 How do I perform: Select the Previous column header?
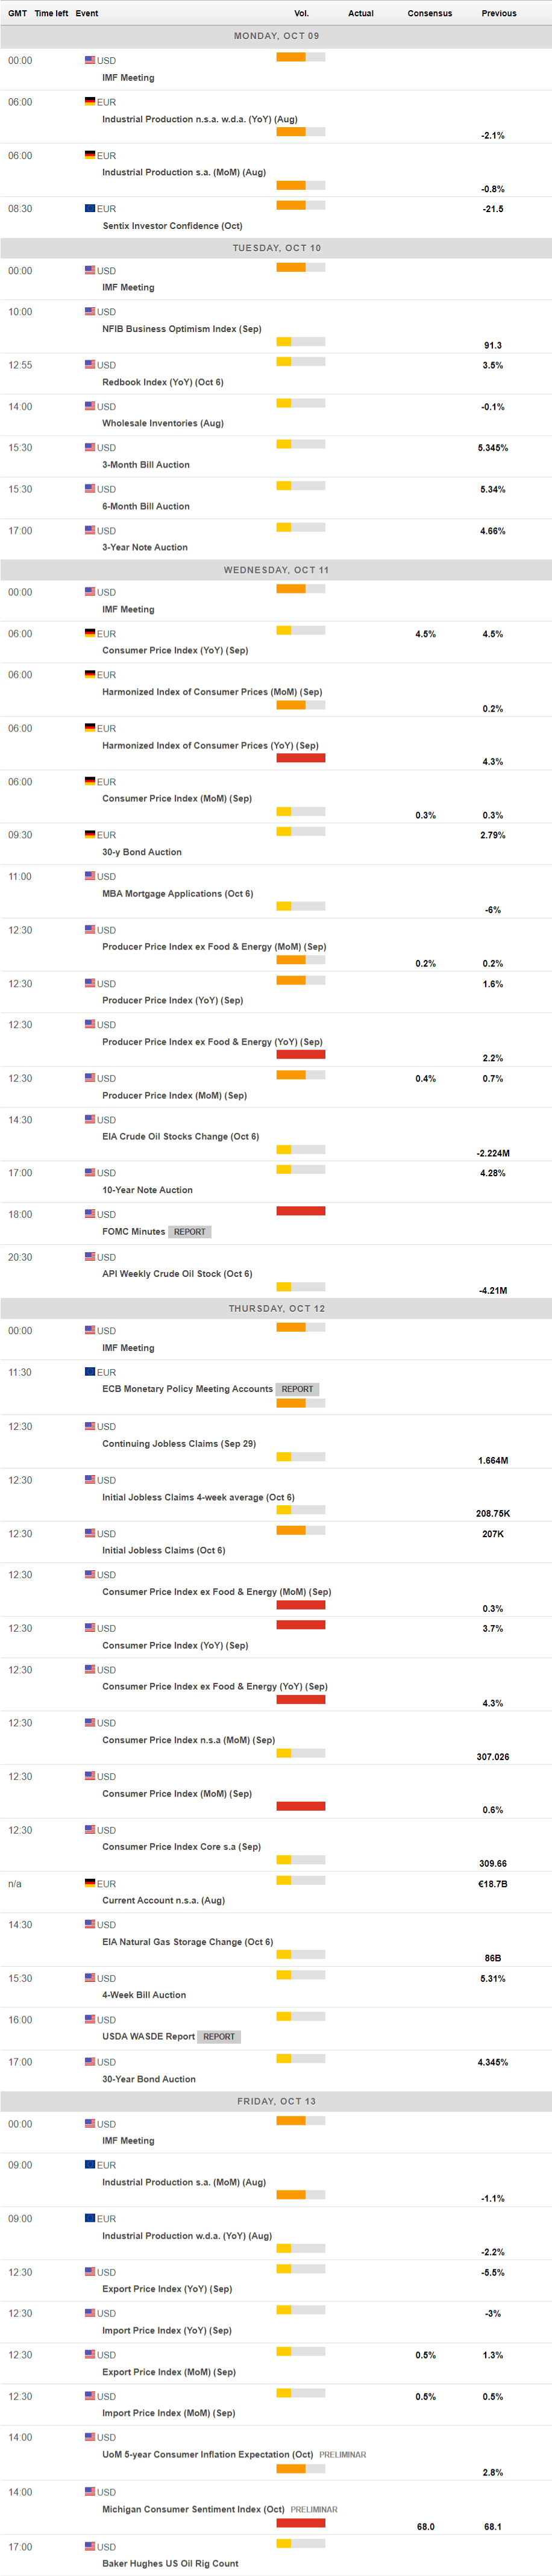(499, 13)
